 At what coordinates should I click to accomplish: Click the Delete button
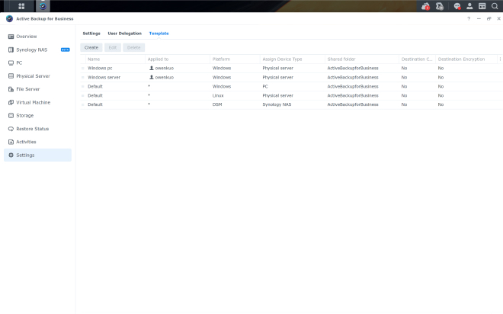134,47
